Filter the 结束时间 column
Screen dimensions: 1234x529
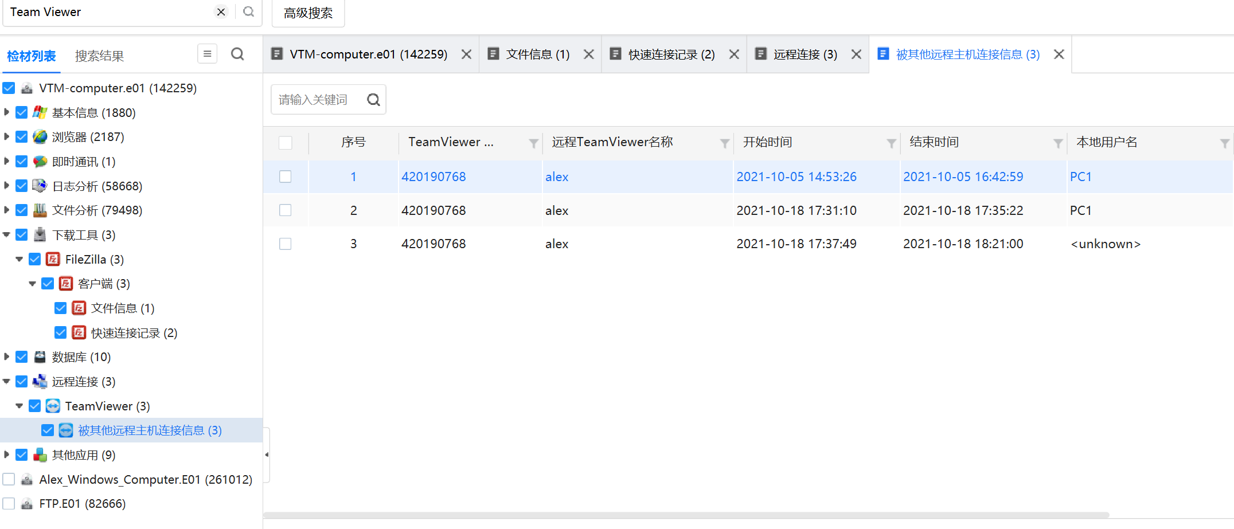point(1058,143)
